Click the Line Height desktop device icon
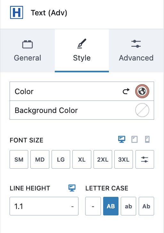 click(72, 188)
